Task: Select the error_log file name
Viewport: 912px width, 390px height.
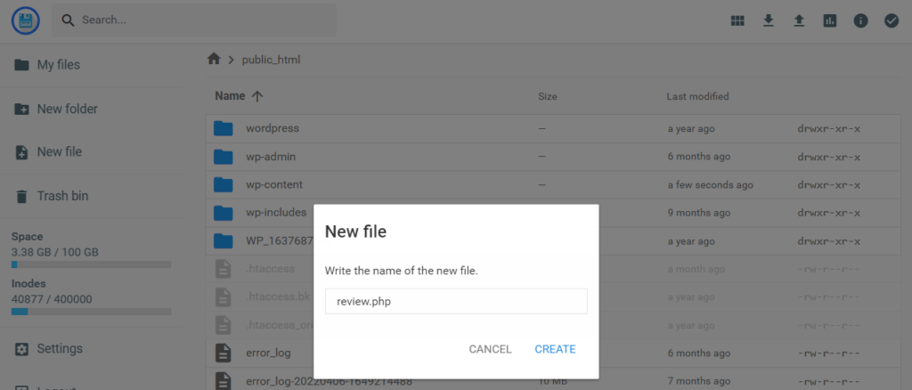Action: pos(268,353)
